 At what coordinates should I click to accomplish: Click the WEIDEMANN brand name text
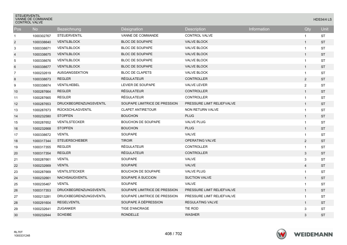click(x=313, y=234)
